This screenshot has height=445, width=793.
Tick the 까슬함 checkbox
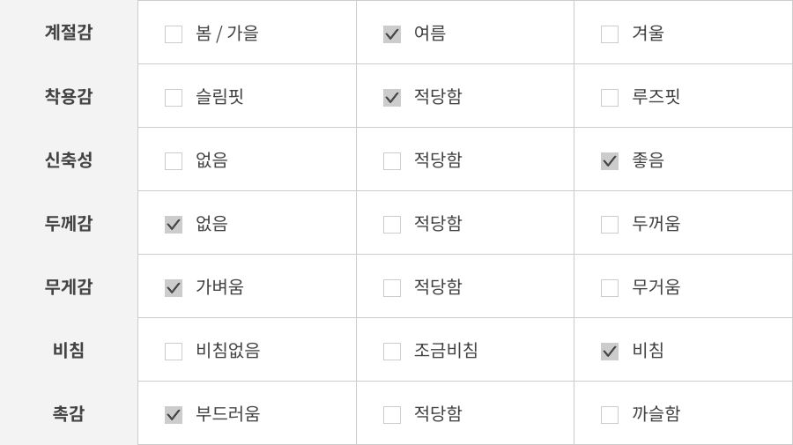click(610, 415)
